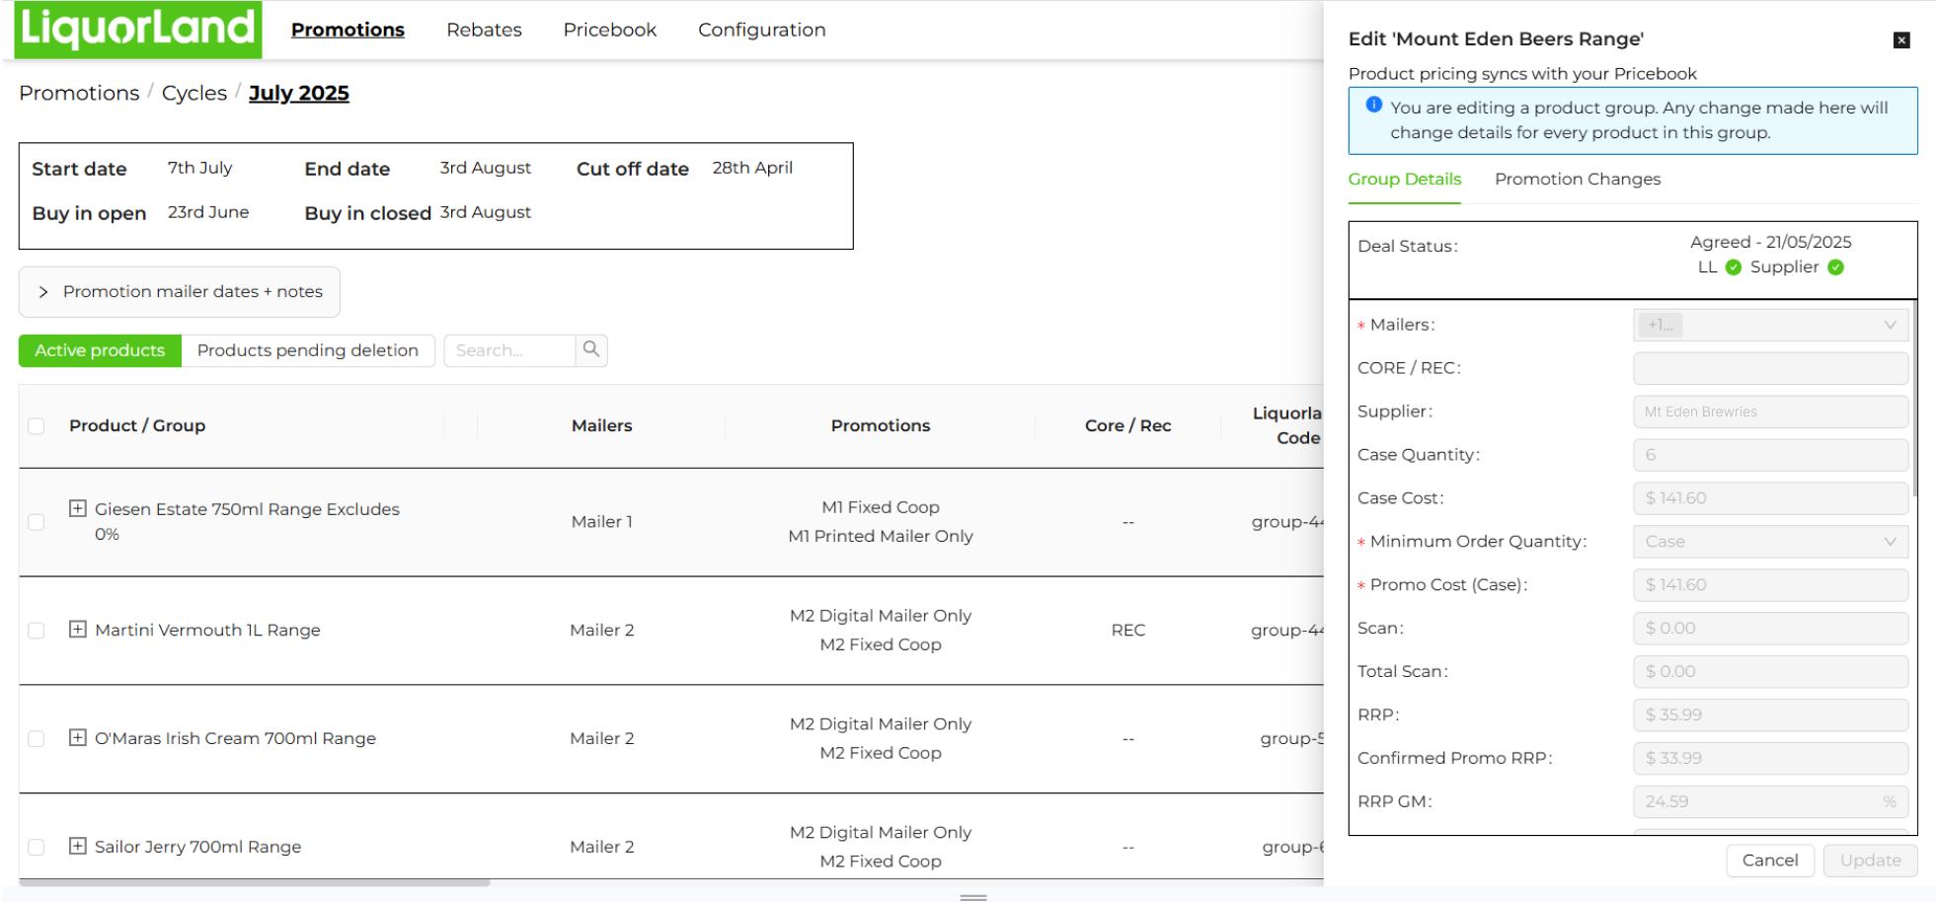Click the search magnifier icon
This screenshot has height=902, width=1936.
(x=591, y=349)
